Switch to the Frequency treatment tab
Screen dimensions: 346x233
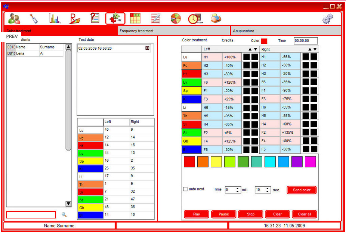click(x=174, y=31)
